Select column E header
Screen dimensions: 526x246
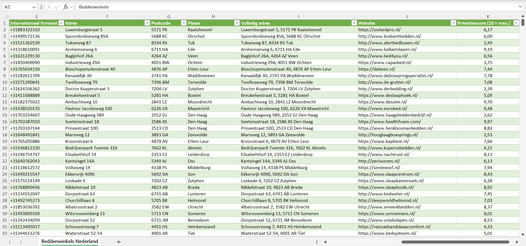[37, 16]
